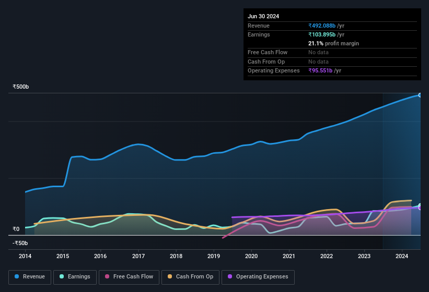Click the Cash From Op row in tooltip
429x292 pixels.
coord(332,62)
